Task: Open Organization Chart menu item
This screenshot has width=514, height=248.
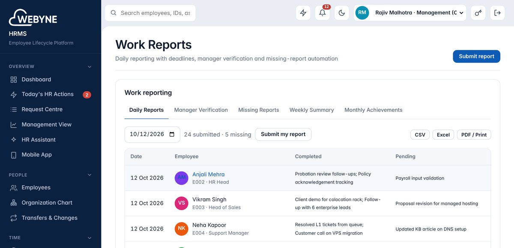Action: click(x=51, y=203)
